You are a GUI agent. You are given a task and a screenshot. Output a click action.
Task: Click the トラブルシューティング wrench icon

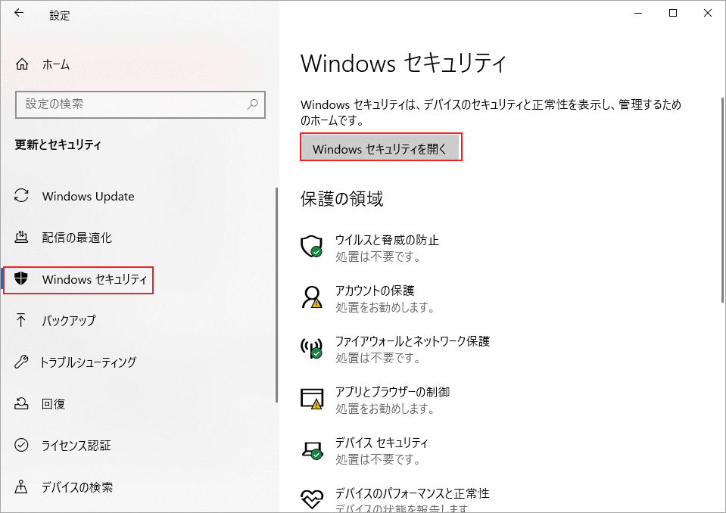click(21, 361)
